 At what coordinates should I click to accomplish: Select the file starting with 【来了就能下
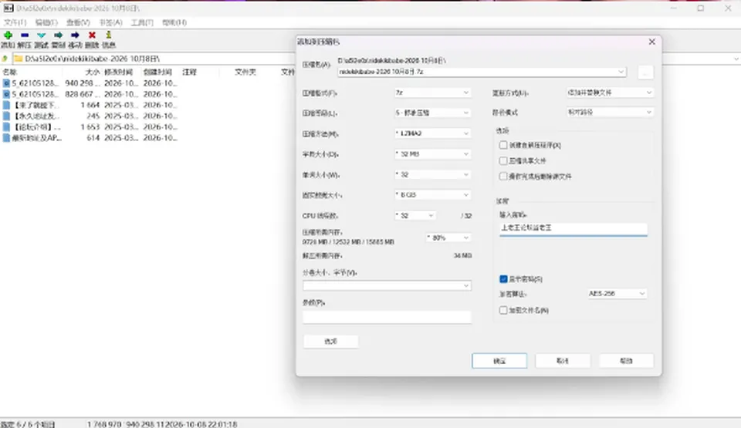35,105
